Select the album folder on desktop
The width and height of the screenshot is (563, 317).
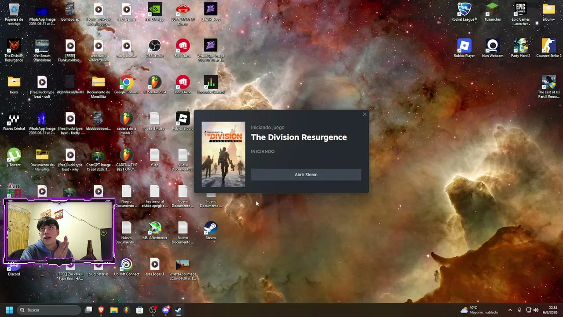pos(549,12)
